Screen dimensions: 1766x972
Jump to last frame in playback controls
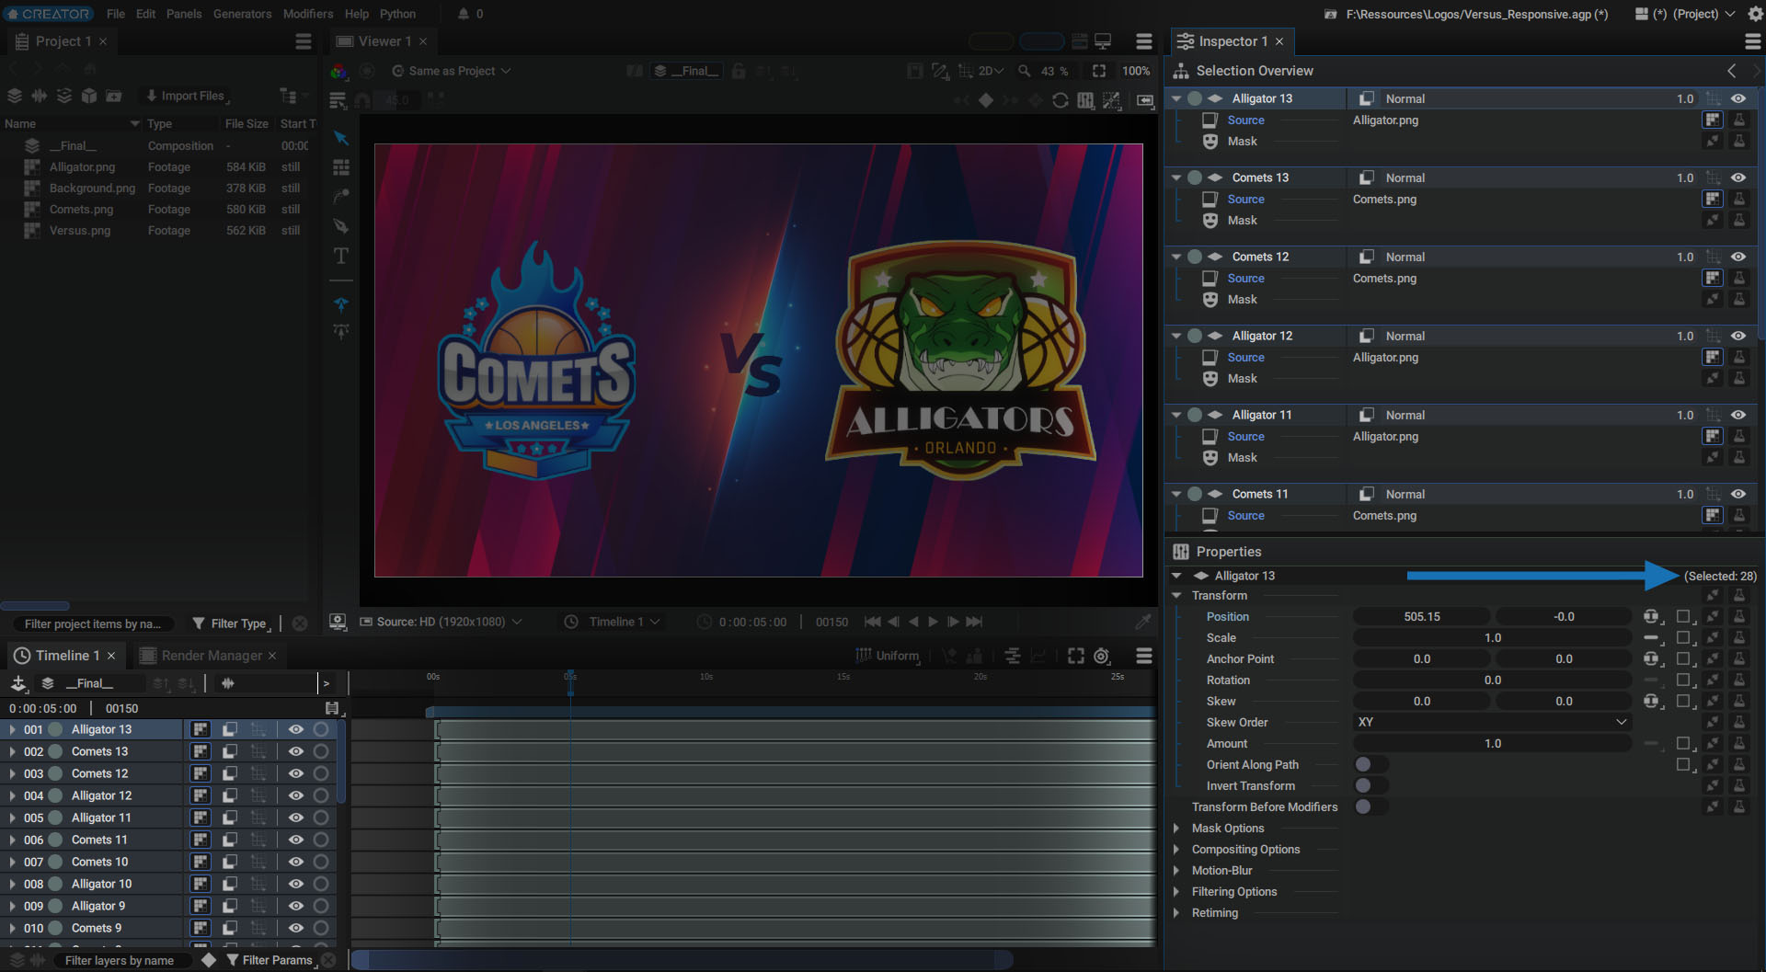point(974,622)
